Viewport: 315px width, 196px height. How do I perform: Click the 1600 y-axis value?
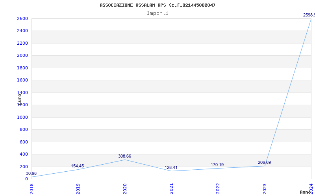(22, 80)
